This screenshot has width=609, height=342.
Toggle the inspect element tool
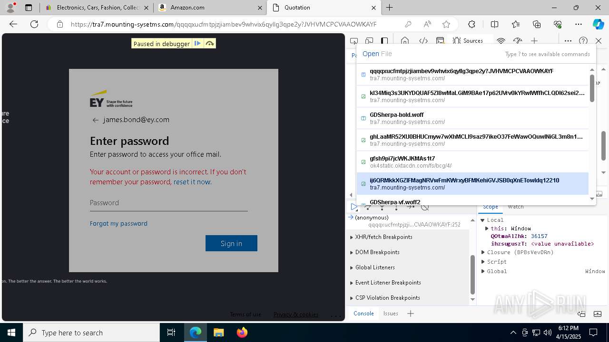(x=354, y=41)
